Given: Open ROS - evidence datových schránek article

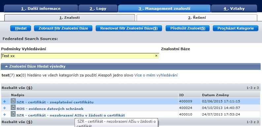Looking at the screenshot, I should pos(50,109).
